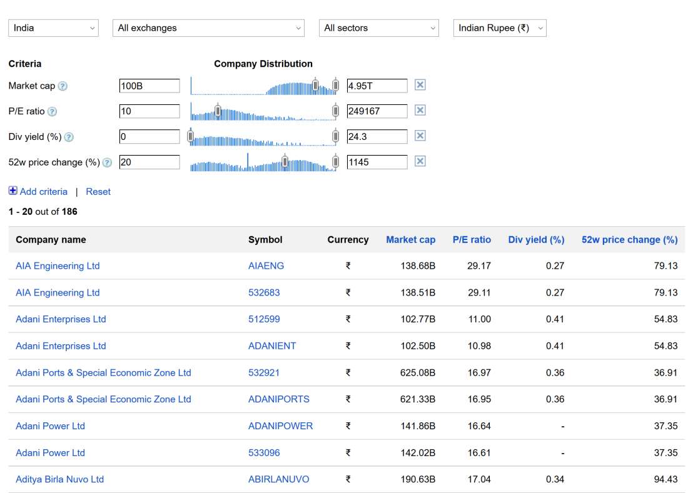The height and width of the screenshot is (493, 688).
Task: Focus Div yield maximum field showing 24.3
Action: [x=377, y=137]
